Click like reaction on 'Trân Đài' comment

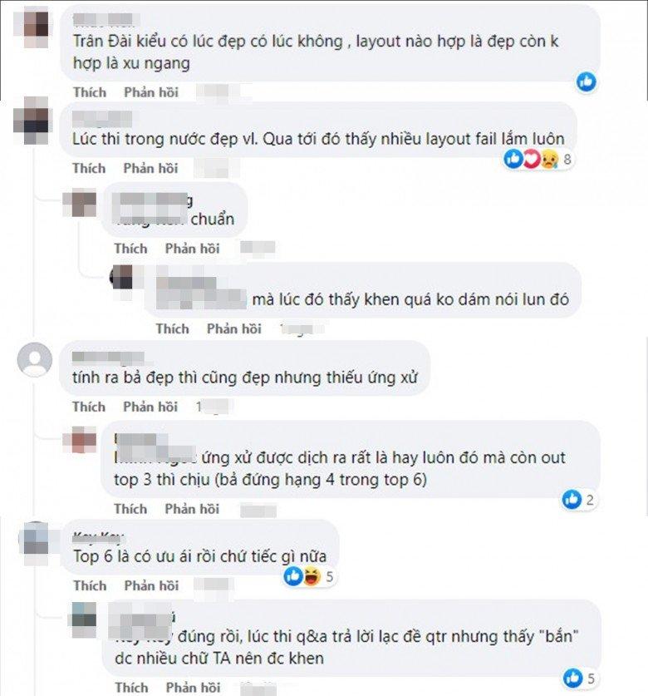586,82
